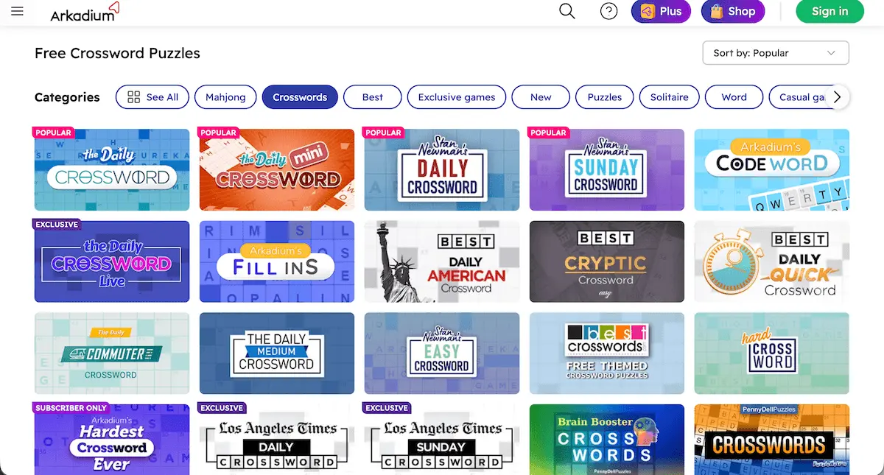The width and height of the screenshot is (884, 475).
Task: Open Stan Newman's Easy Crossword
Action: pyautogui.click(x=442, y=353)
